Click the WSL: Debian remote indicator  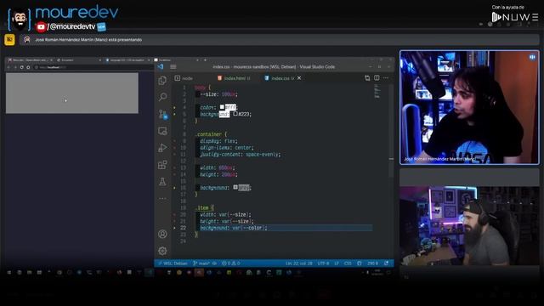tap(173, 263)
